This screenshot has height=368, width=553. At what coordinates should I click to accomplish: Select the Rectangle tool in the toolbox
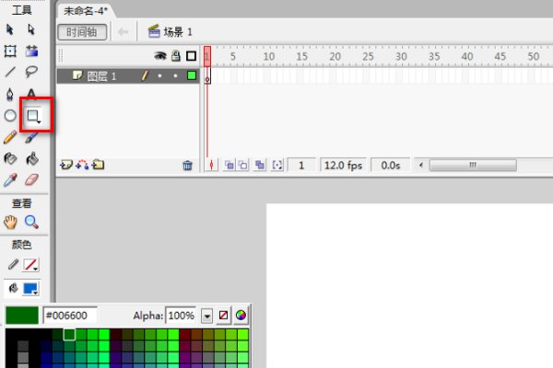[x=32, y=117]
